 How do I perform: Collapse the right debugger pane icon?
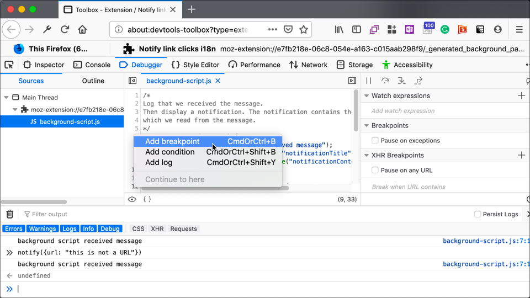pyautogui.click(x=352, y=81)
